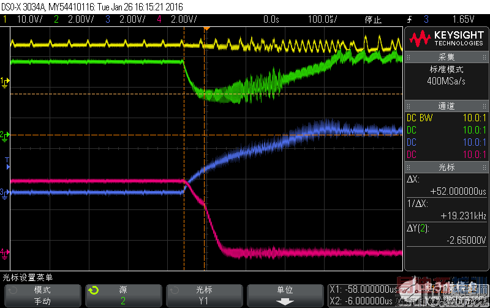Screen dimensions: 490x308
Task: Click the 400MSa/s sample rate value
Action: [x=447, y=81]
